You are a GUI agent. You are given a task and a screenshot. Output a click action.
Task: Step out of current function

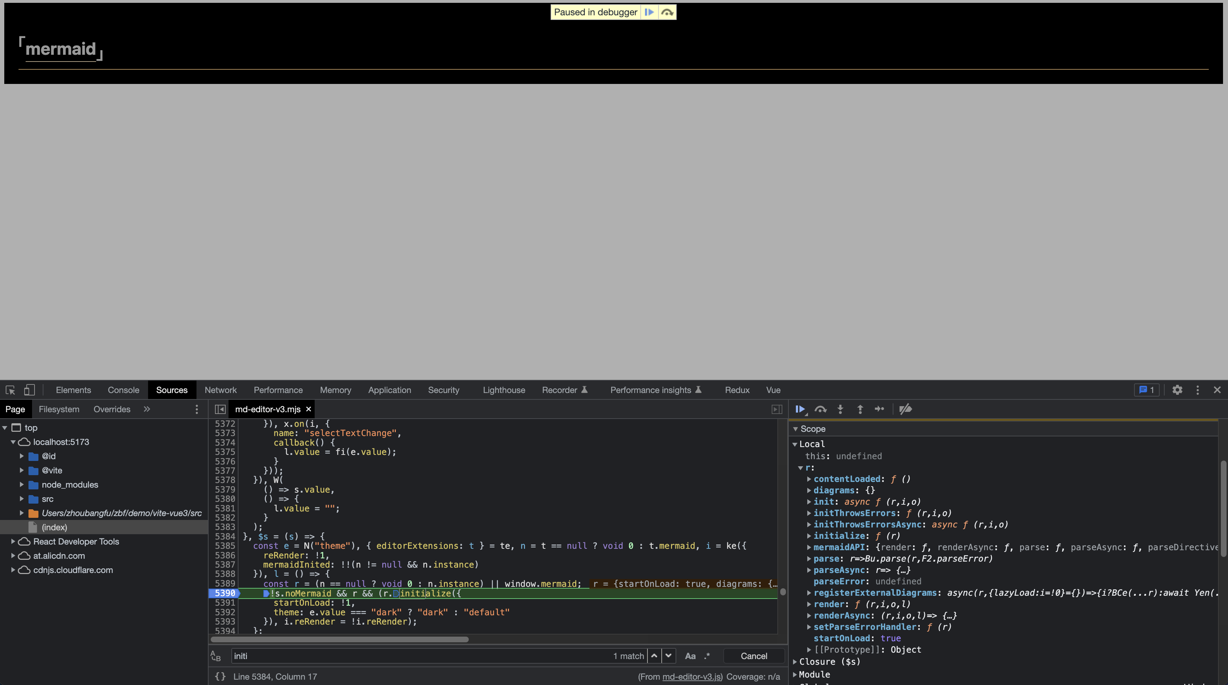(860, 409)
